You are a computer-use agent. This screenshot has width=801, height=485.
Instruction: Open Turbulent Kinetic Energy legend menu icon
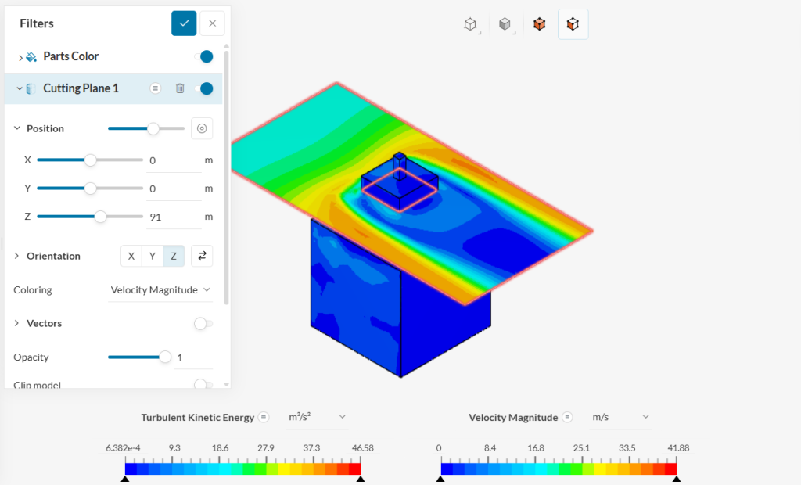click(x=264, y=417)
